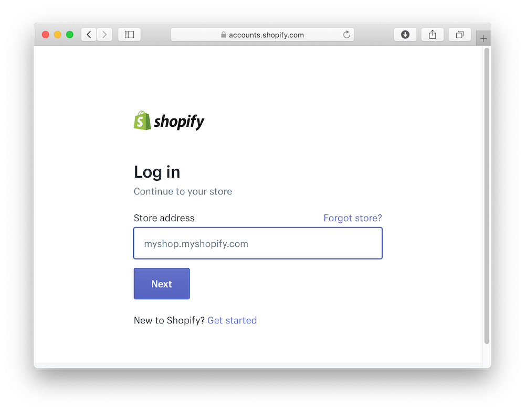This screenshot has width=525, height=413.
Task: Click the 'Log in' heading text
Action: pyautogui.click(x=156, y=172)
